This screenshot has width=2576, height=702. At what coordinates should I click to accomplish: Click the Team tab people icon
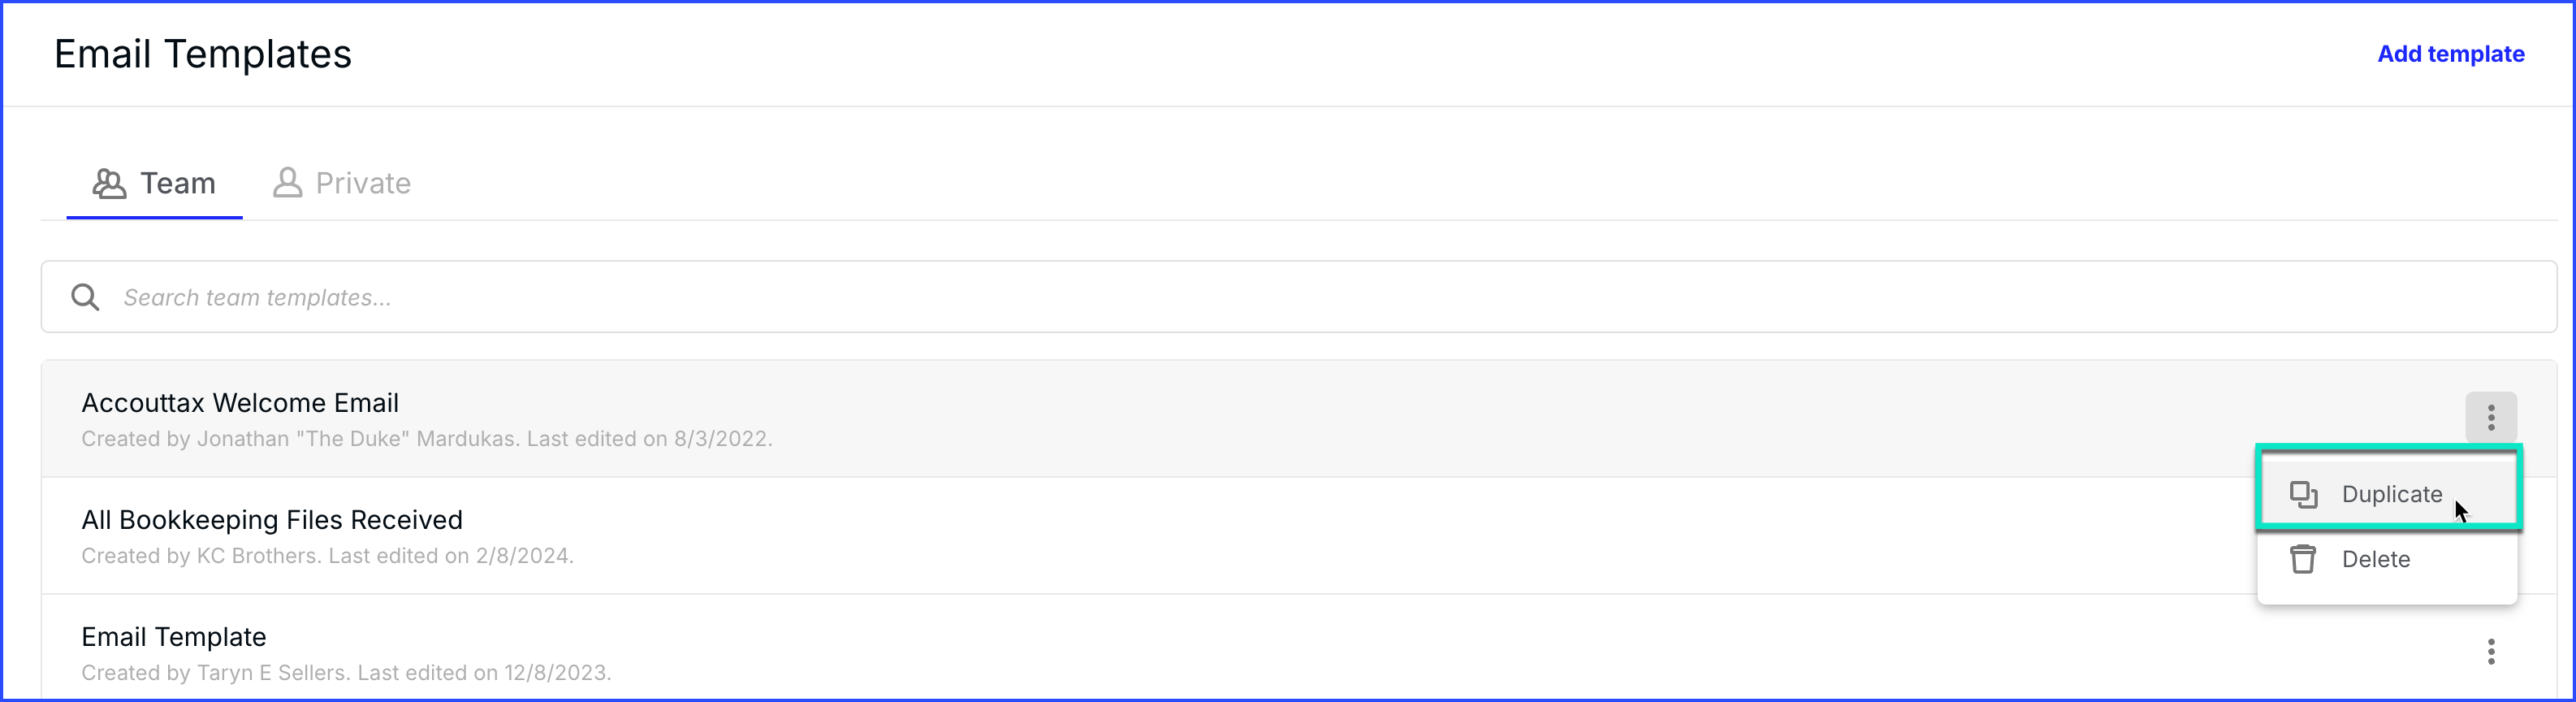(109, 184)
